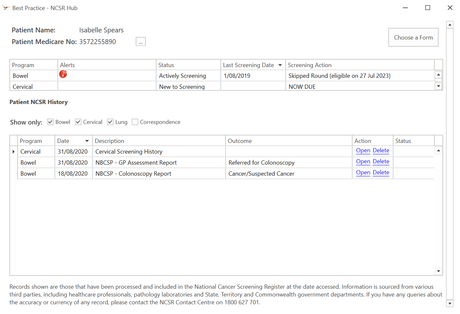460x314 pixels.
Task: Click the scroll-up arrow on the program list
Action: pyautogui.click(x=438, y=74)
